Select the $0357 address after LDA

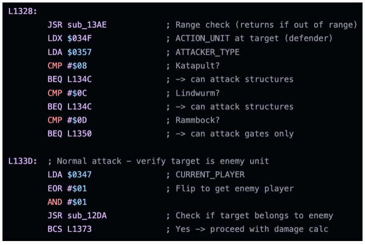pyautogui.click(x=79, y=52)
